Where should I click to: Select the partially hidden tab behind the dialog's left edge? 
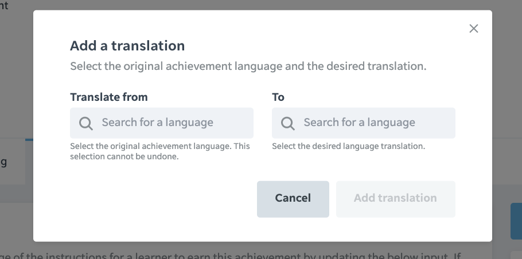point(12,162)
